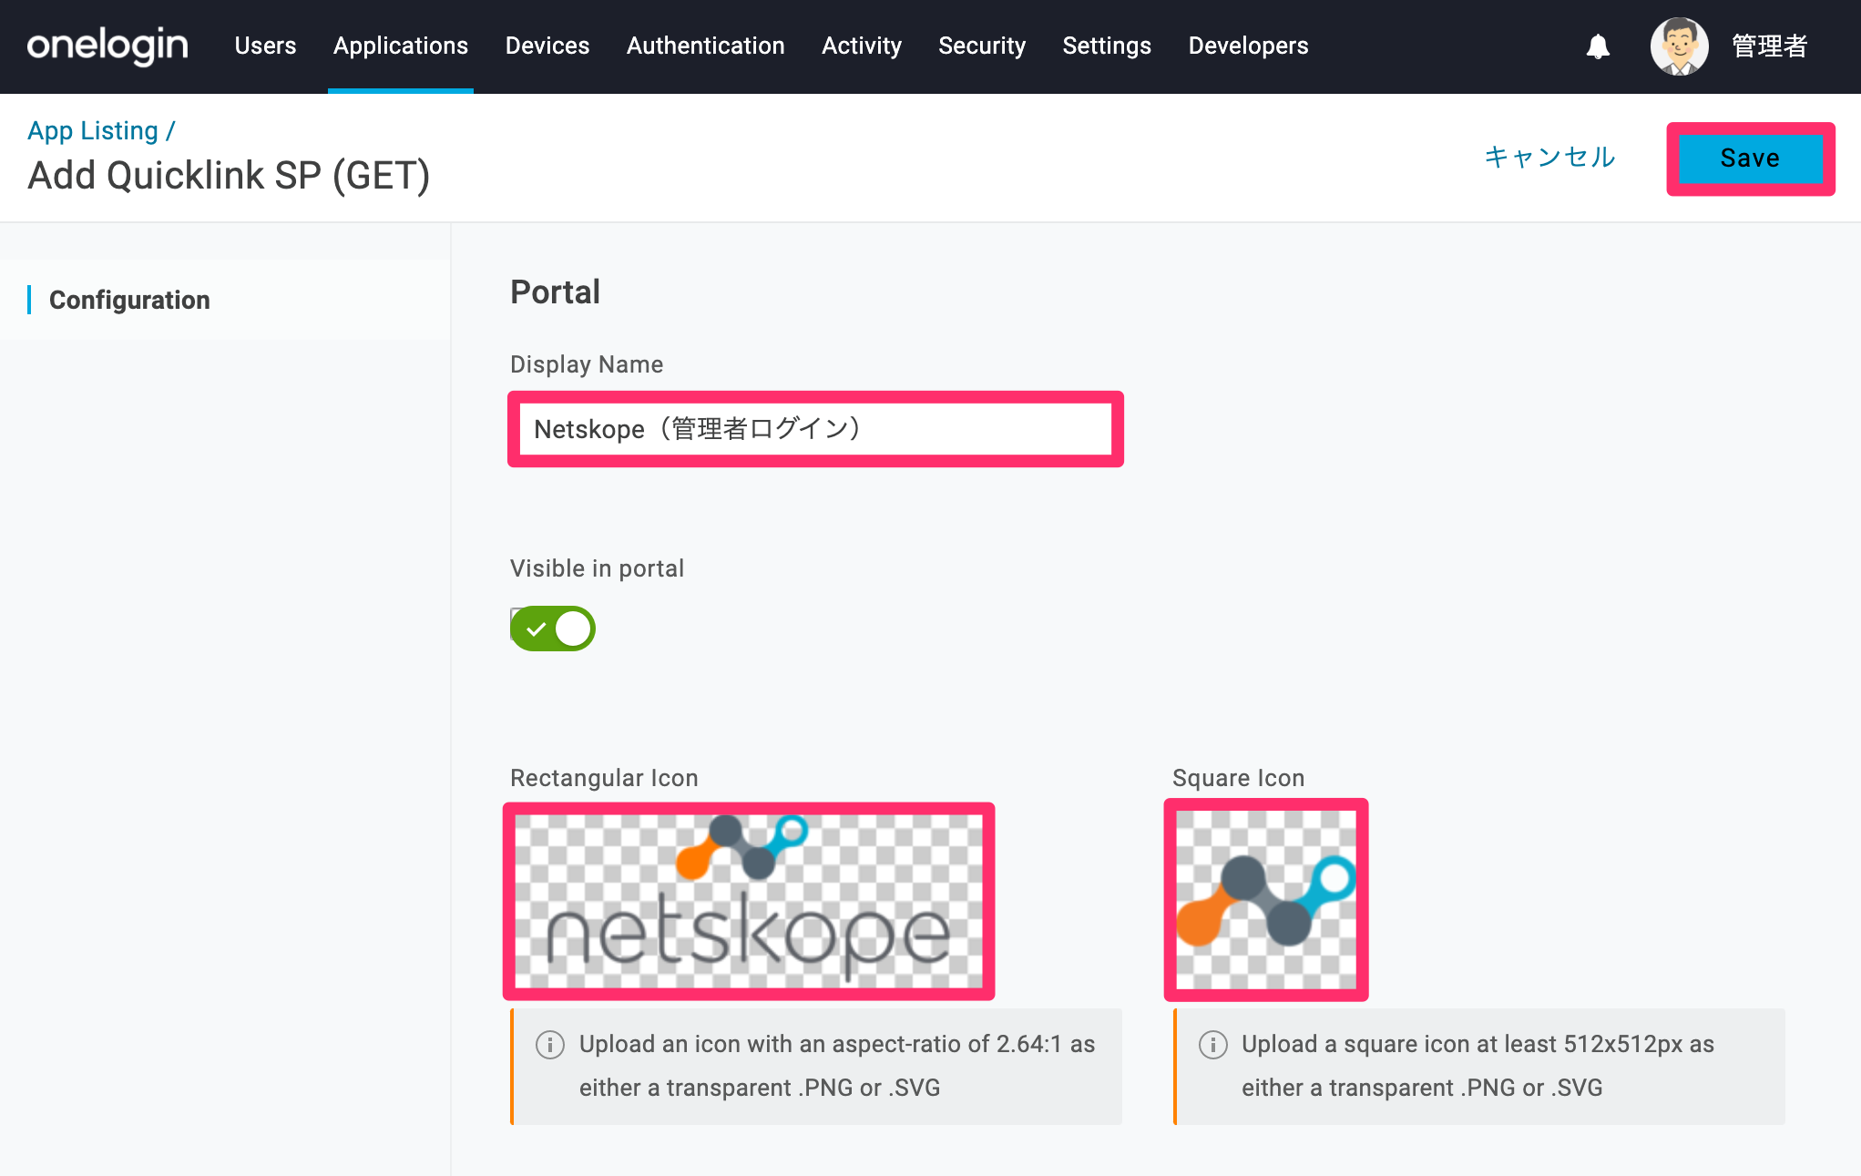
Task: Open the Developers menu
Action: [1248, 46]
